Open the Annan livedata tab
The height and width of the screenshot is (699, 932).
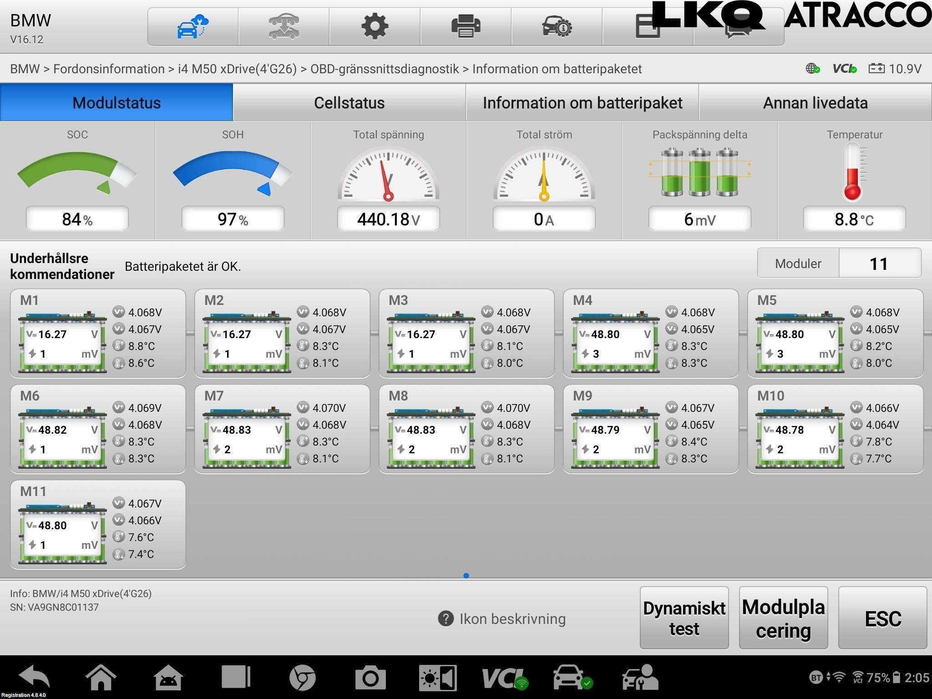[x=815, y=102]
